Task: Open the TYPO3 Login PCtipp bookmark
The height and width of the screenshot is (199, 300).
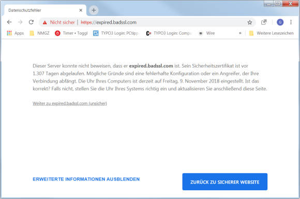Action: coord(115,33)
